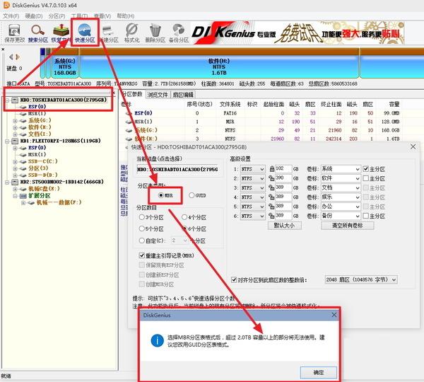Select 文档(I:) under HD0 in tree
This screenshot has width=424, height=382.
(40, 134)
